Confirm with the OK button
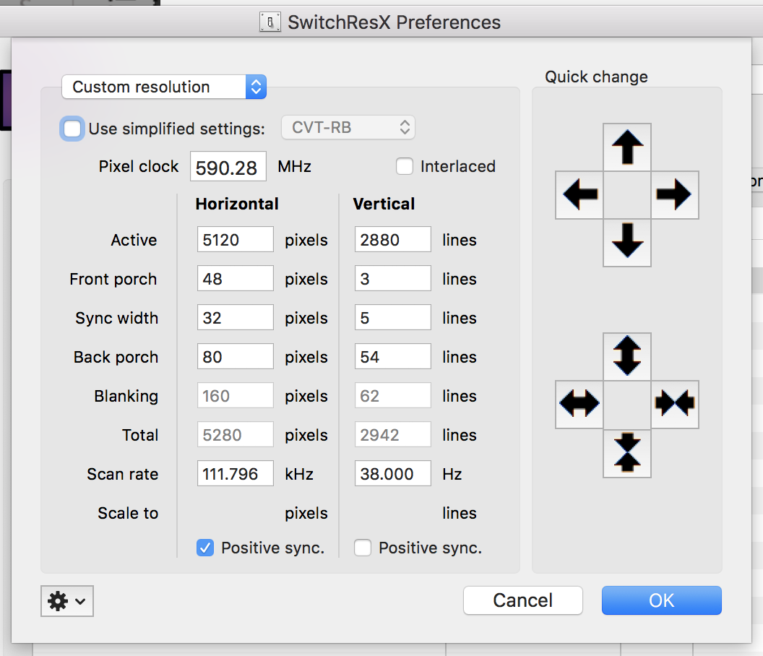This screenshot has height=656, width=763. click(x=661, y=600)
